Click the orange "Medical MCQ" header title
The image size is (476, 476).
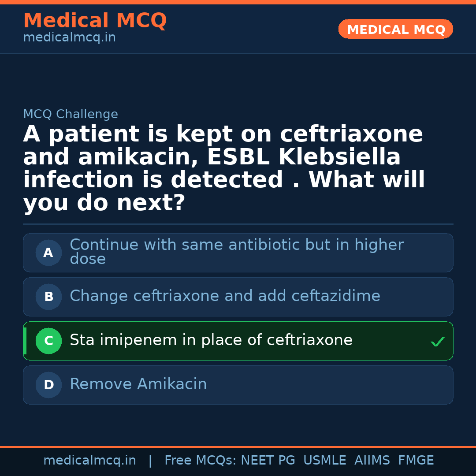click(95, 21)
